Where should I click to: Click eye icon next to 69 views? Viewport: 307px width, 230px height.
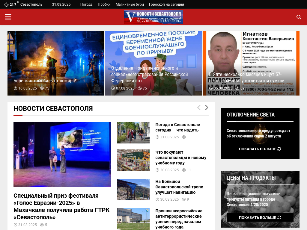click(237, 88)
